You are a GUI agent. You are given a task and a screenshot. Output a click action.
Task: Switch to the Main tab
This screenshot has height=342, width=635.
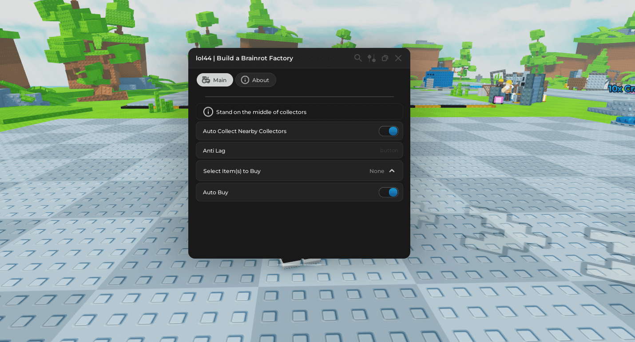coord(215,80)
